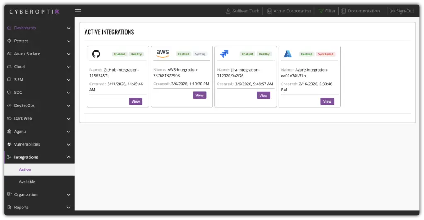View the GitHub-Integration details

[x=135, y=101]
